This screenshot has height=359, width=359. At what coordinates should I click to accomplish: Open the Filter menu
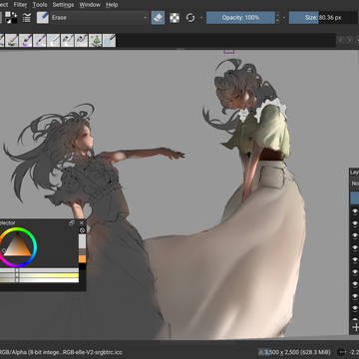20,5
